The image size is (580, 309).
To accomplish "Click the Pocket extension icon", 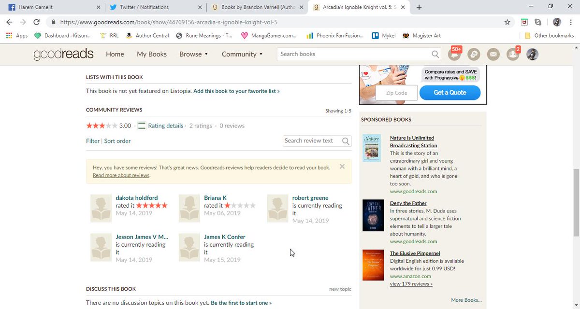I will (x=524, y=22).
